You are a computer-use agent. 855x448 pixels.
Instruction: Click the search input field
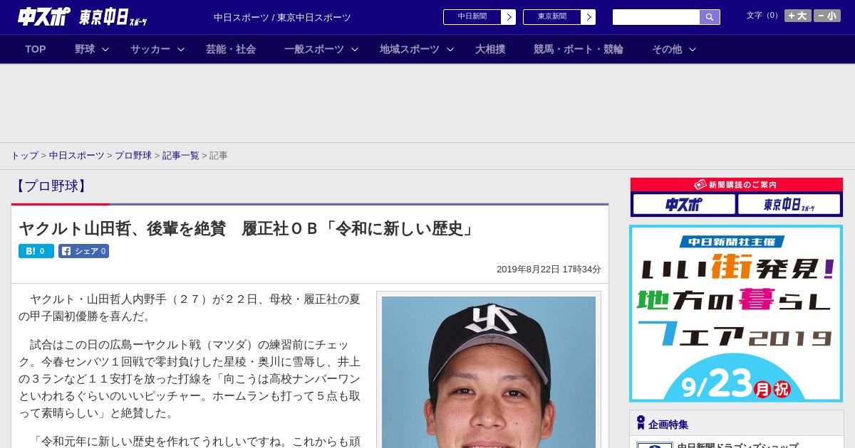coord(656,17)
